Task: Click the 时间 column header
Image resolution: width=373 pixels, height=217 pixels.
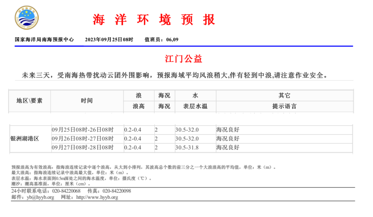Action: 86,101
